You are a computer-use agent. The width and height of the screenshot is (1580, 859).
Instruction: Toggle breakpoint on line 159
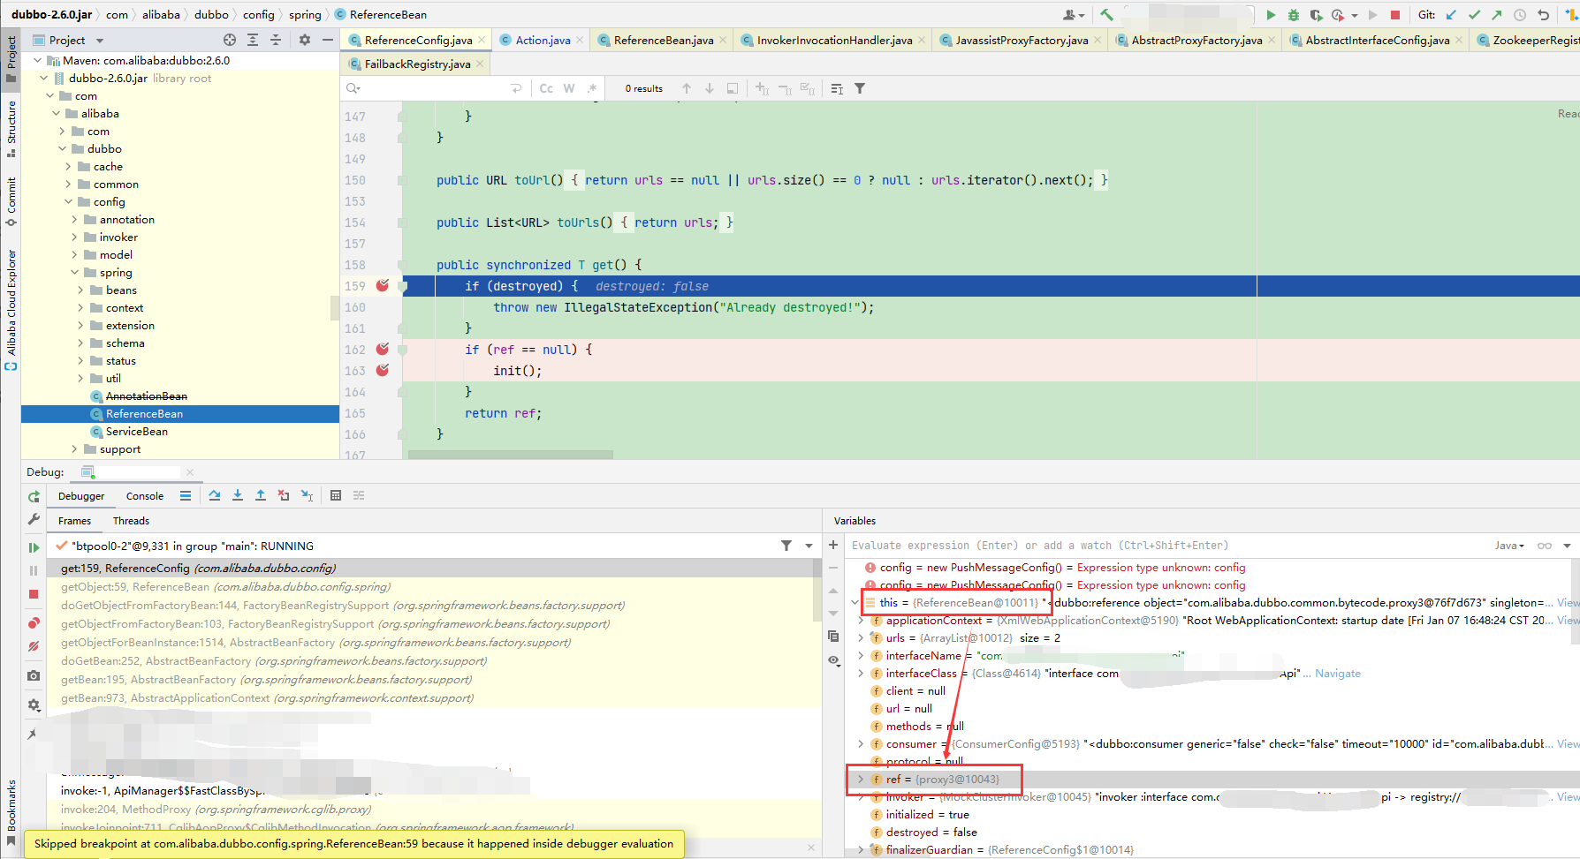pyautogui.click(x=383, y=285)
